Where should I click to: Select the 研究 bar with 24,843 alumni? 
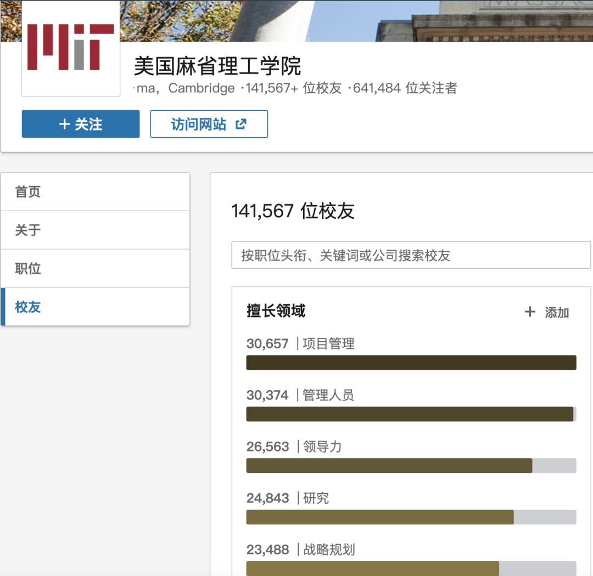411,517
